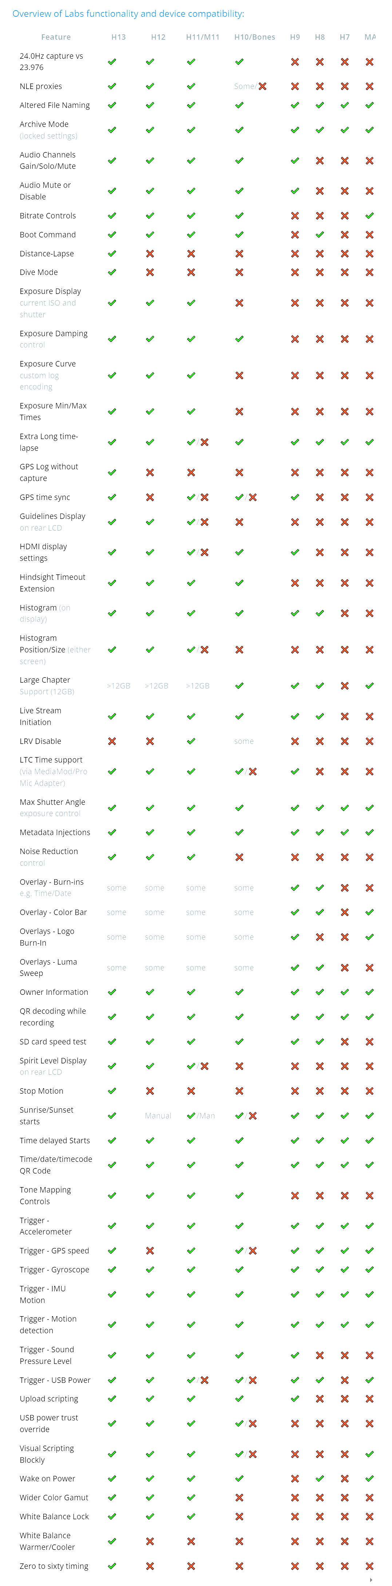Click the H13 column header
This screenshot has width=392, height=1586.
pos(119,37)
